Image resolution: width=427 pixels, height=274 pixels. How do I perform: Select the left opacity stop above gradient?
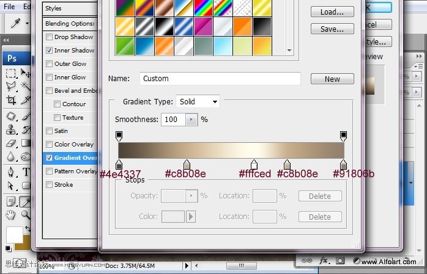click(119, 135)
